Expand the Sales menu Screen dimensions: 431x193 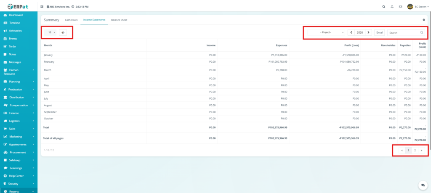[x=19, y=129]
